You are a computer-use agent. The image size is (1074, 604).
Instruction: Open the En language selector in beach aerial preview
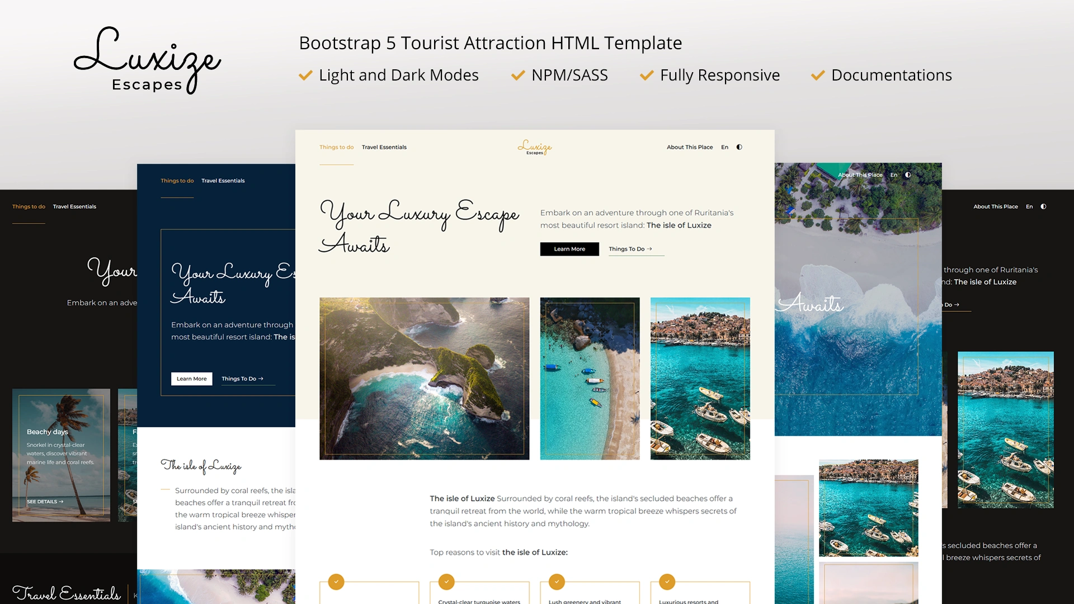point(894,175)
